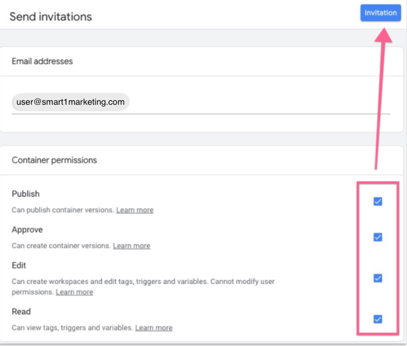407x346 pixels.
Task: Click the empty area of email address field
Action: [258, 103]
